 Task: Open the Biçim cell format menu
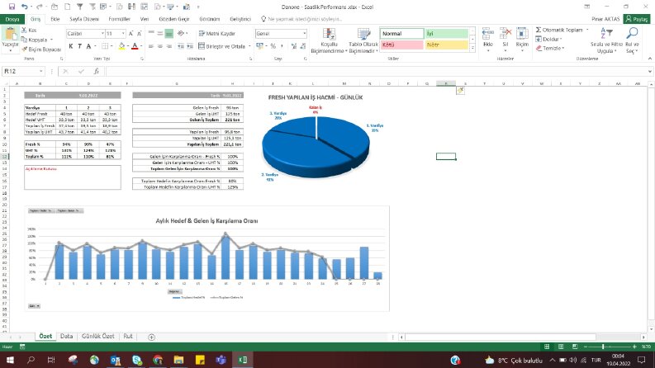point(522,40)
